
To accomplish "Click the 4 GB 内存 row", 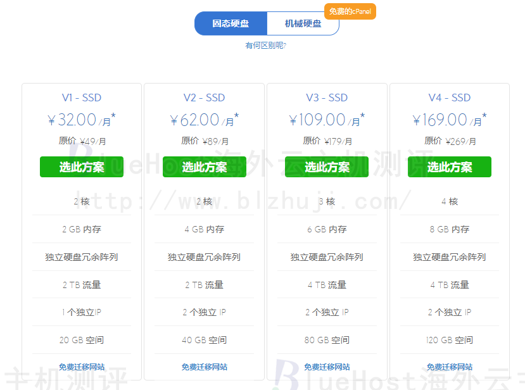I will [x=205, y=229].
